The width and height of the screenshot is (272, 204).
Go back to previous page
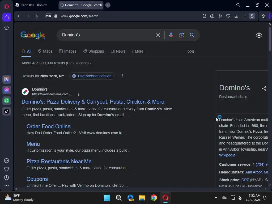point(19,16)
